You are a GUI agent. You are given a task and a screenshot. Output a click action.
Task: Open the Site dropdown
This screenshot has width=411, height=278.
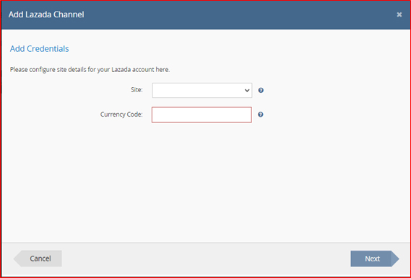202,91
